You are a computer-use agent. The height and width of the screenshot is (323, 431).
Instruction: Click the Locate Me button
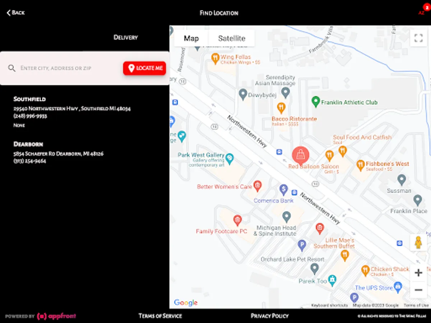tap(144, 68)
